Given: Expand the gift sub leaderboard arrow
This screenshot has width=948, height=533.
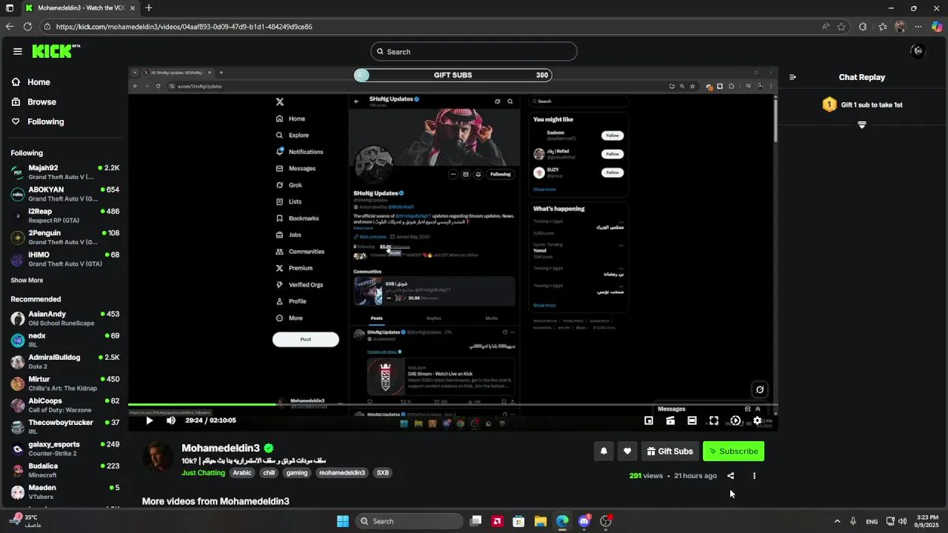Looking at the screenshot, I should (x=861, y=125).
